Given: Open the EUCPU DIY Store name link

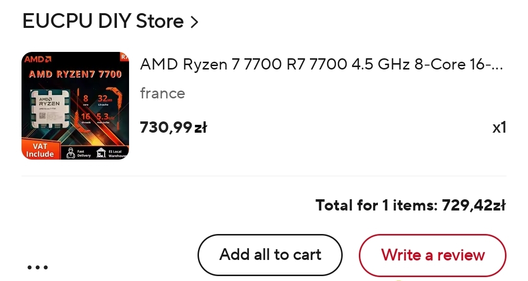Looking at the screenshot, I should (x=103, y=22).
